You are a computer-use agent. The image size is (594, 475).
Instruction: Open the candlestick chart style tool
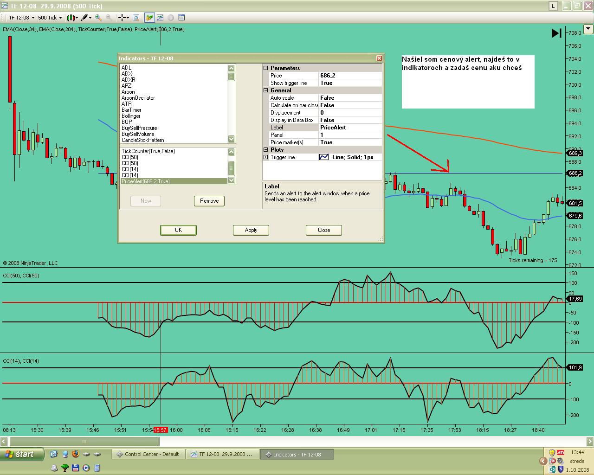coord(71,18)
